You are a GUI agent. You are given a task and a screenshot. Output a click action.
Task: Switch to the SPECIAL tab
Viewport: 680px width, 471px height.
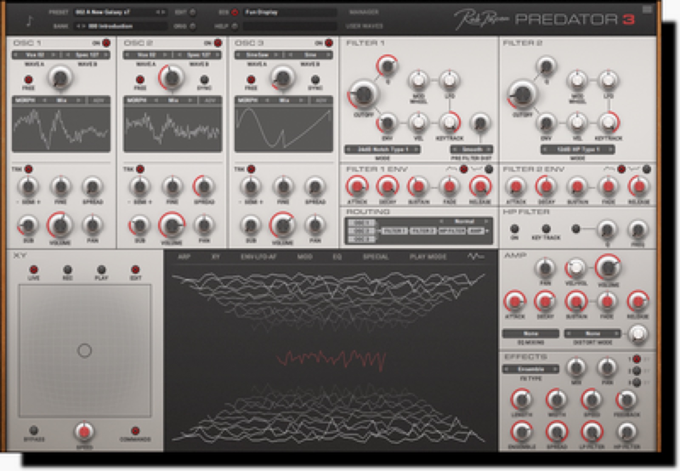point(376,256)
